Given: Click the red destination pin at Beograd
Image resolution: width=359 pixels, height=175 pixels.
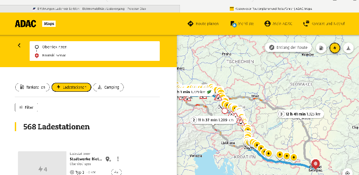Looking at the screenshot, I should tap(316, 164).
